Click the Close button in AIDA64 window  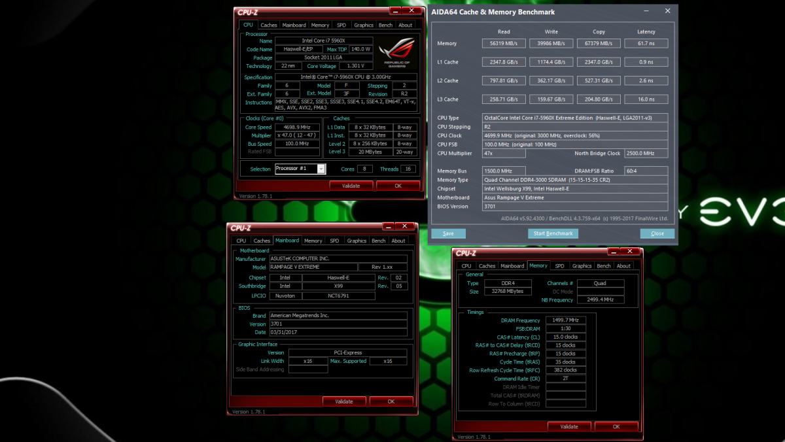[x=657, y=233]
